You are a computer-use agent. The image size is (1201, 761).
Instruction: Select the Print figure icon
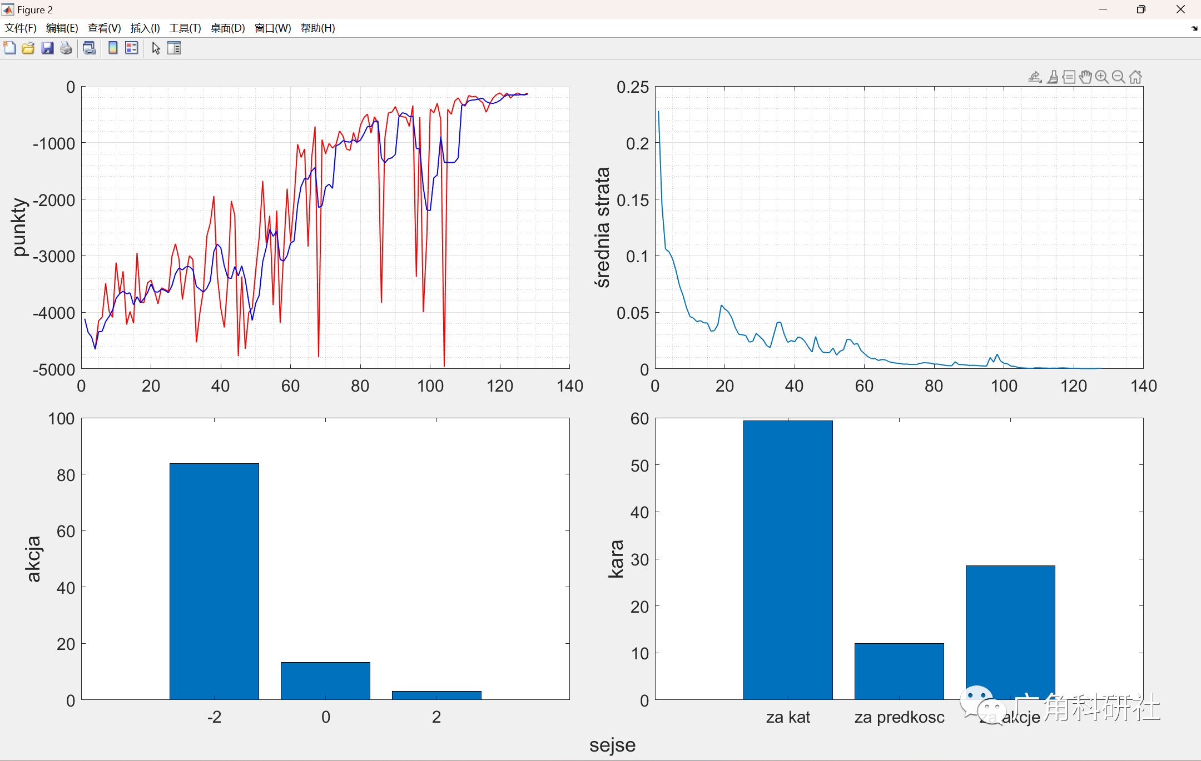[x=66, y=48]
